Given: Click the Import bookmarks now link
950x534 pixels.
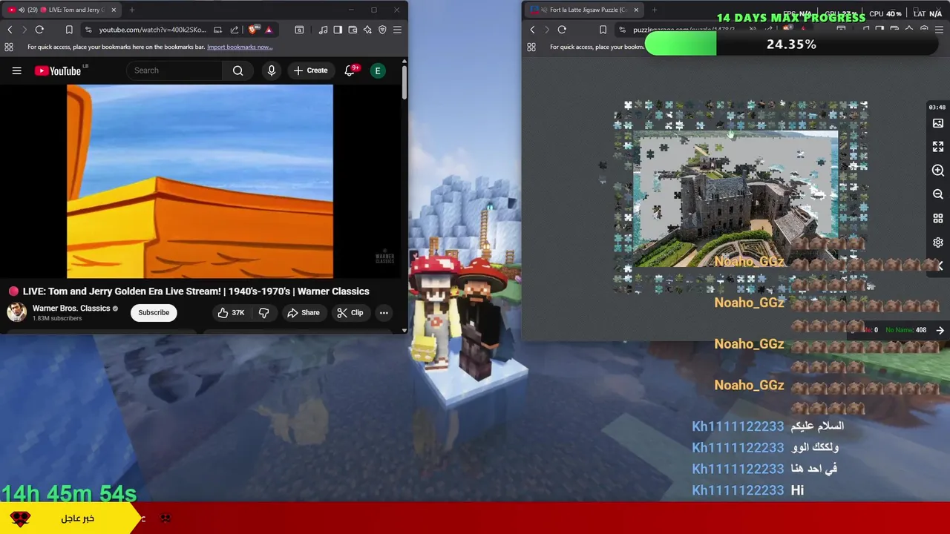Looking at the screenshot, I should 240,47.
